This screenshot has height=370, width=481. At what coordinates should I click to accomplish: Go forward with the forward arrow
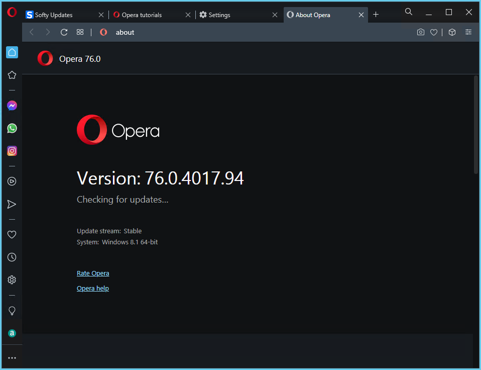[x=48, y=32]
